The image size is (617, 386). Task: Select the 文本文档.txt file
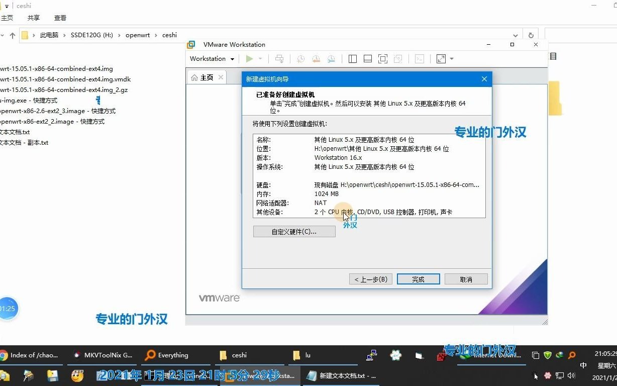click(x=15, y=132)
